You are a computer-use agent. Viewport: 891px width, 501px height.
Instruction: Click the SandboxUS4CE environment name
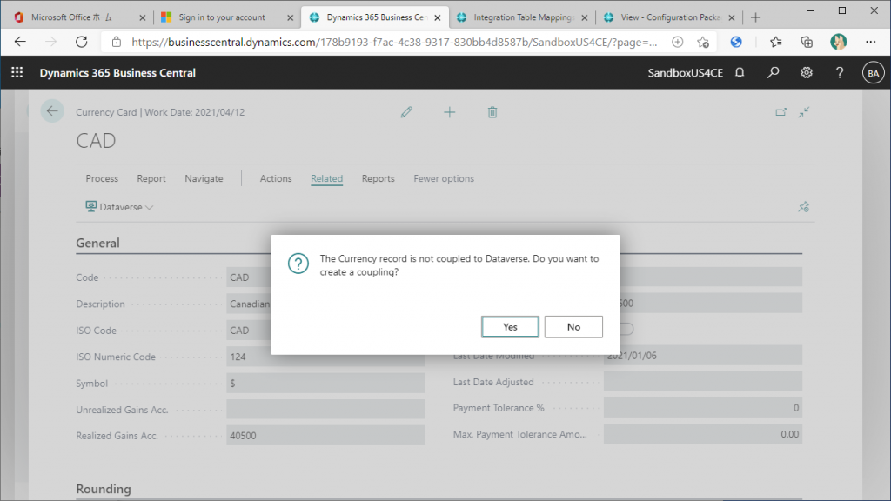[x=686, y=73]
